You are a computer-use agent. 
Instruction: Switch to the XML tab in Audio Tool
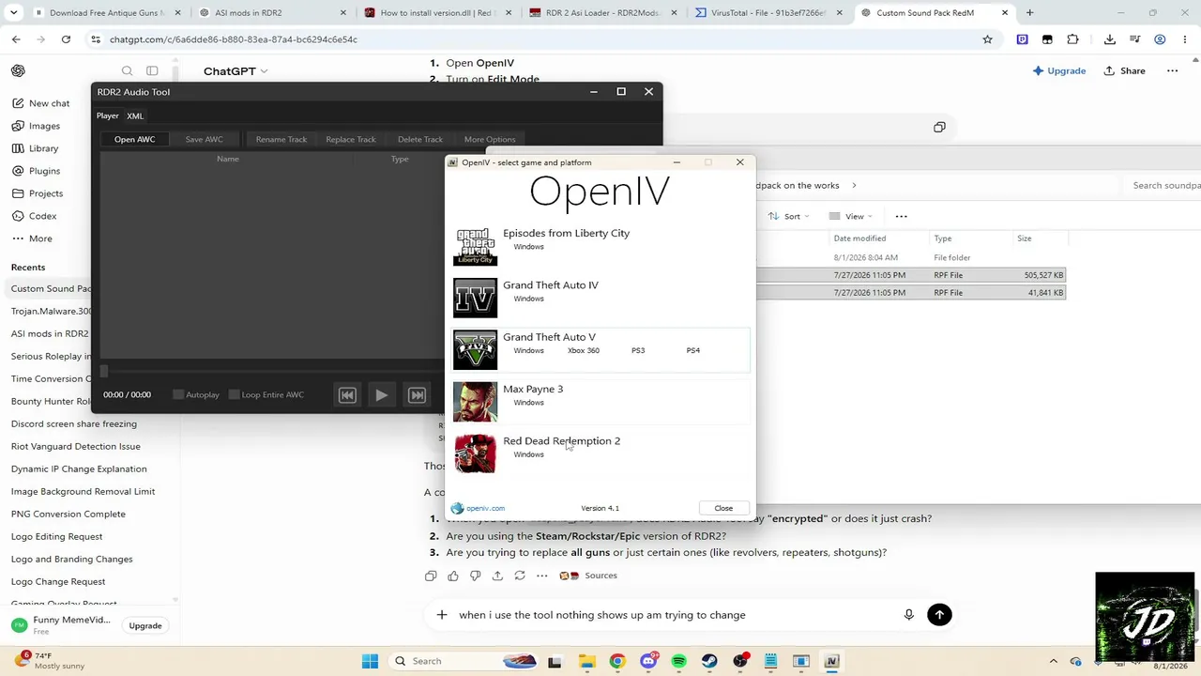(x=135, y=115)
